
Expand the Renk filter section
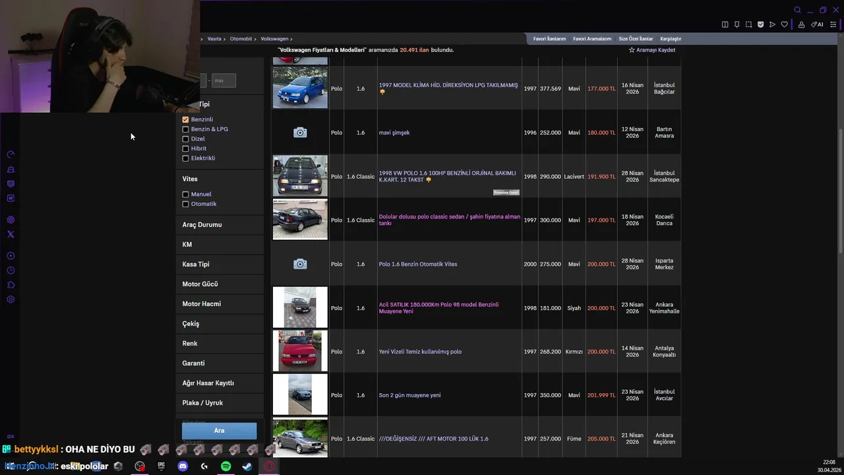(x=220, y=344)
